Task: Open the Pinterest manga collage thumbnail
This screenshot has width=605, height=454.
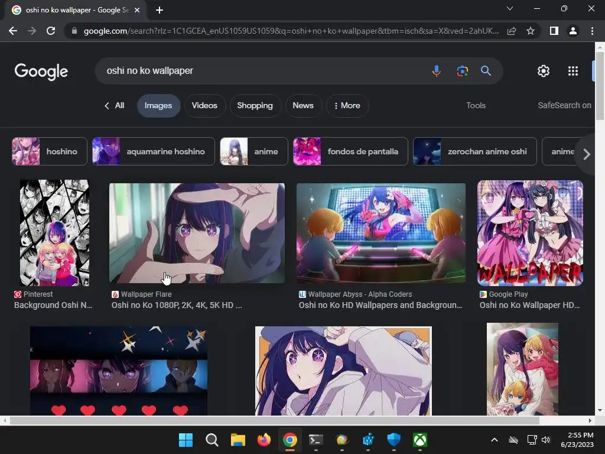Action: (54, 233)
